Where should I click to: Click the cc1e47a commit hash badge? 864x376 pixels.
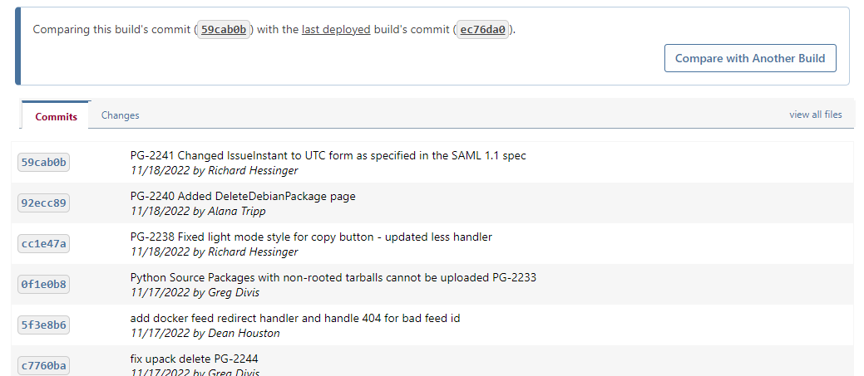[43, 243]
